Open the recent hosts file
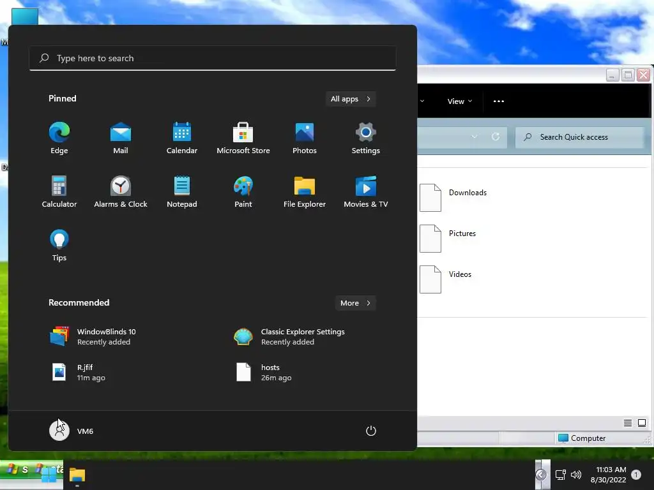 264,373
